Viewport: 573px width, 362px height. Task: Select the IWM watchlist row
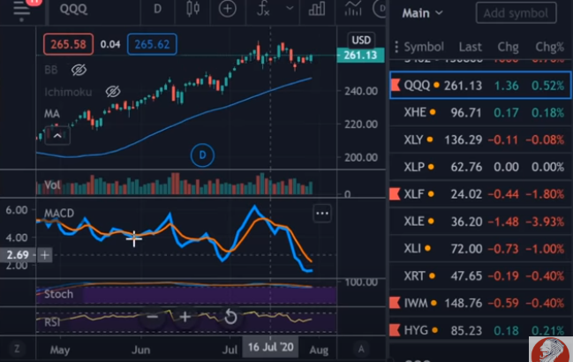tap(480, 303)
